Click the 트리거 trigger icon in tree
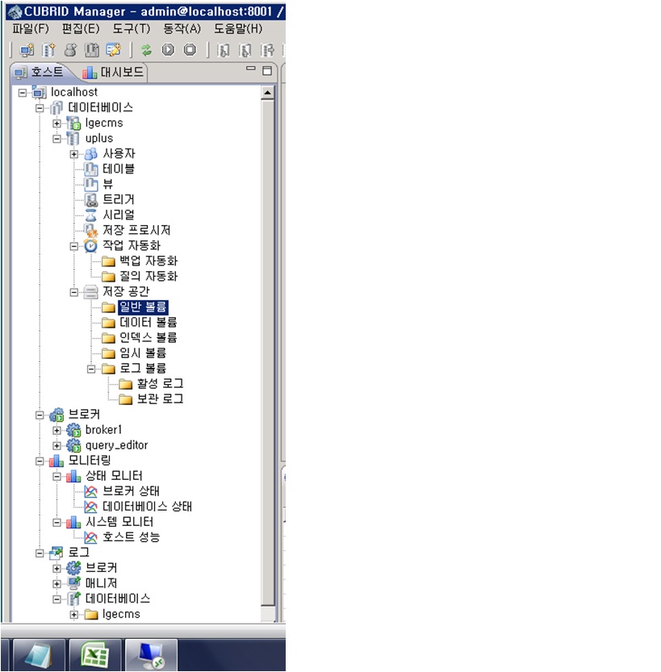 click(x=90, y=200)
